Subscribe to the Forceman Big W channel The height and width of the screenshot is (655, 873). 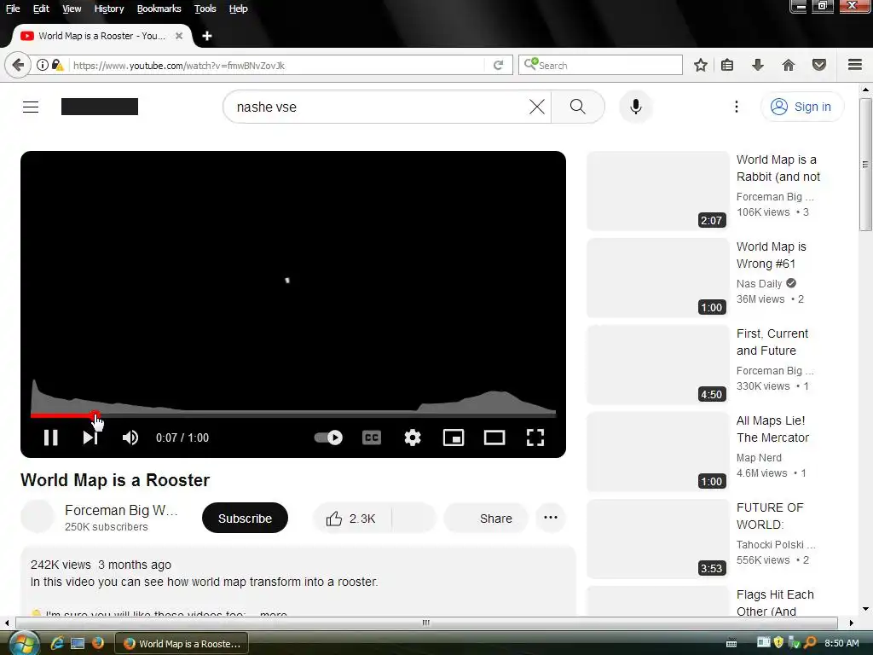(x=245, y=519)
